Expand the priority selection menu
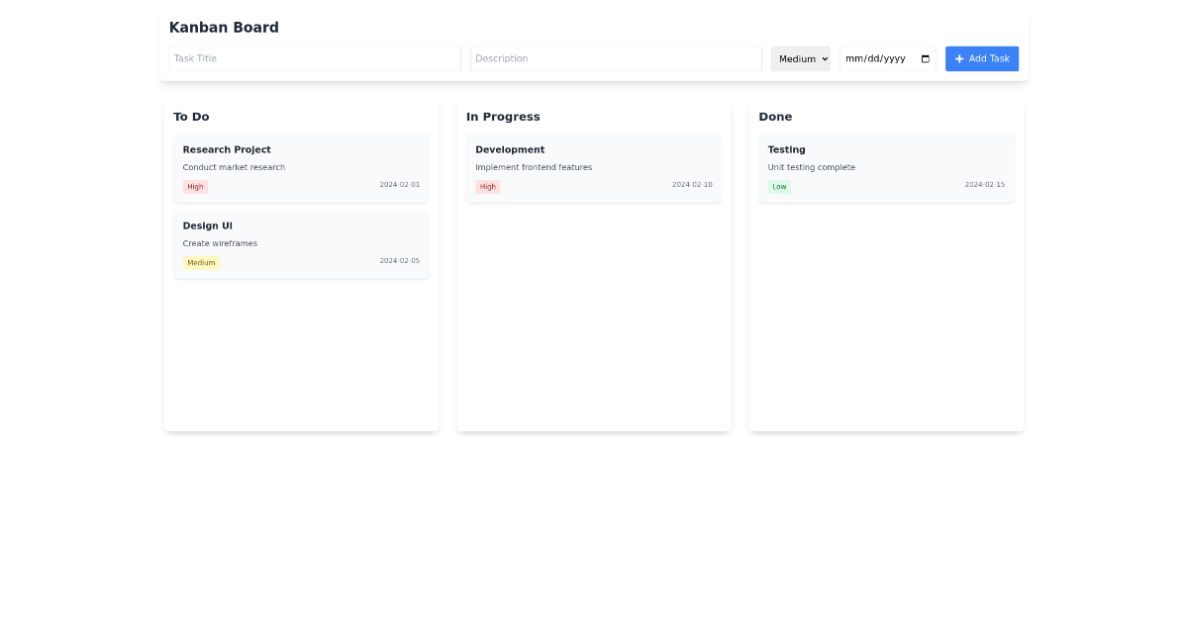This screenshot has width=1188, height=623. coord(800,58)
